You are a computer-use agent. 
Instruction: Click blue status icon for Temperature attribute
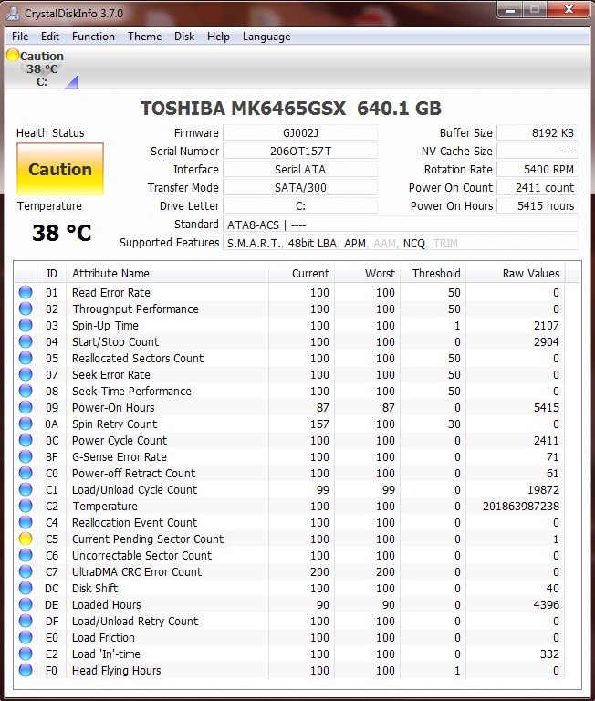(x=26, y=506)
